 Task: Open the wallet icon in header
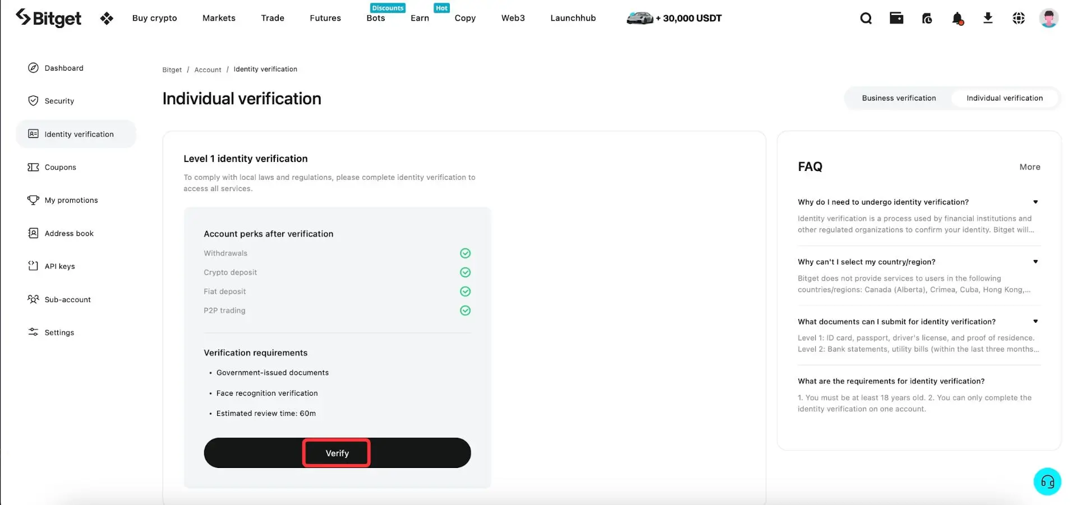click(x=896, y=18)
